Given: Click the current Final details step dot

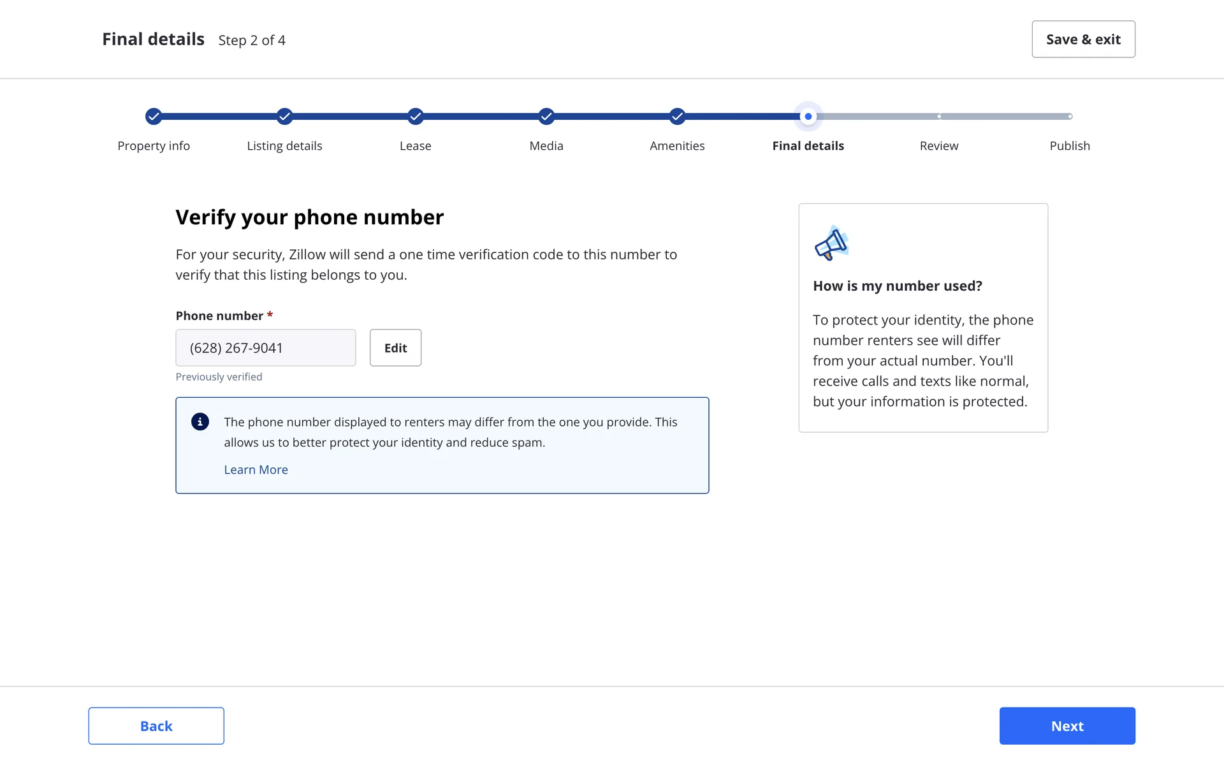Looking at the screenshot, I should (808, 116).
